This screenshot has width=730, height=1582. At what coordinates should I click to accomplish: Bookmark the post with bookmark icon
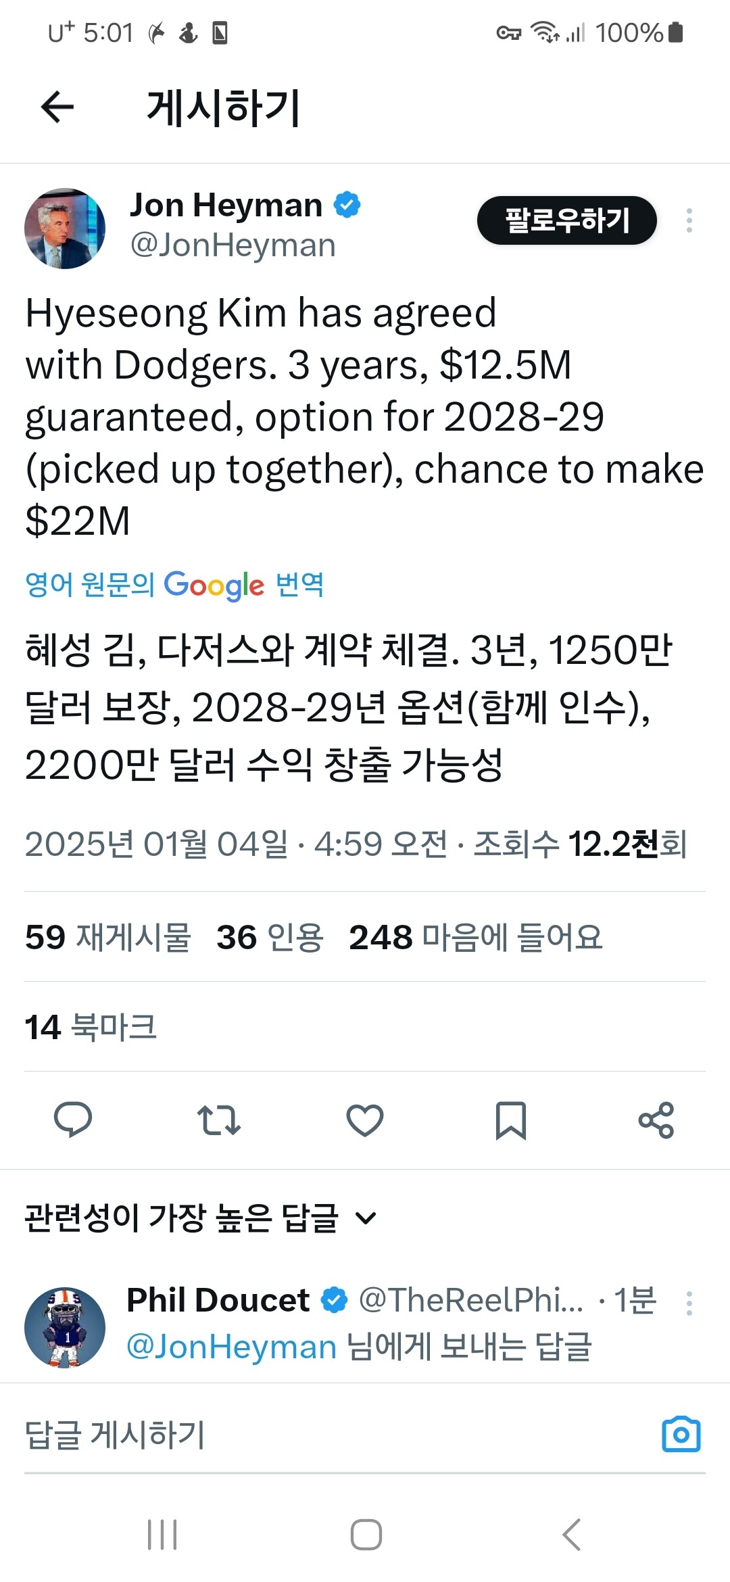pyautogui.click(x=511, y=1120)
